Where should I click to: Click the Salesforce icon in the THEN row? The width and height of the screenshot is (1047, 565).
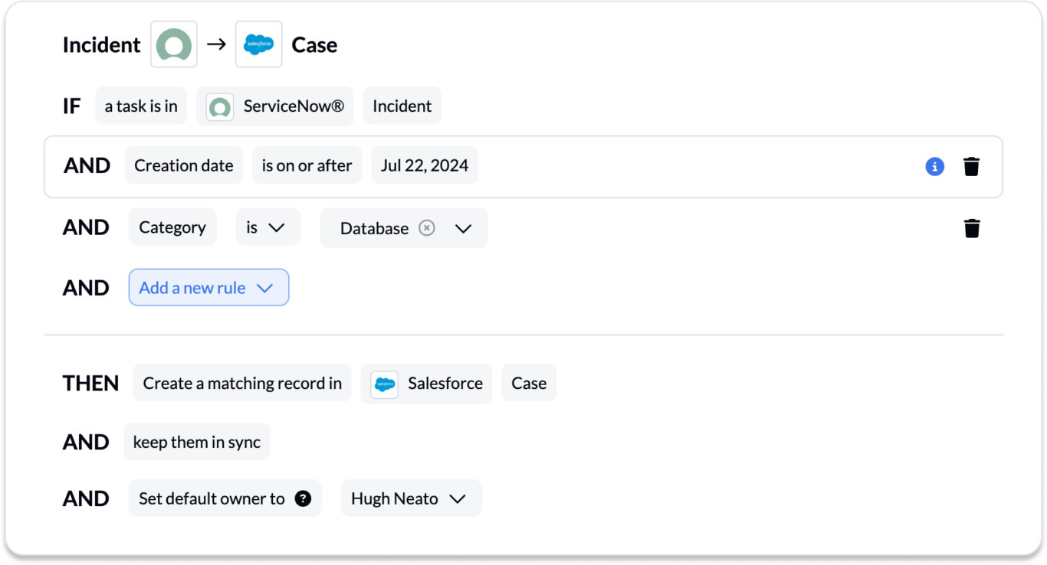click(x=382, y=383)
